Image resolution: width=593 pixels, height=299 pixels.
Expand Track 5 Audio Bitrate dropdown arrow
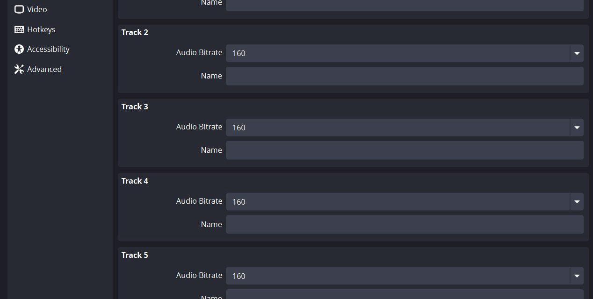pos(577,276)
